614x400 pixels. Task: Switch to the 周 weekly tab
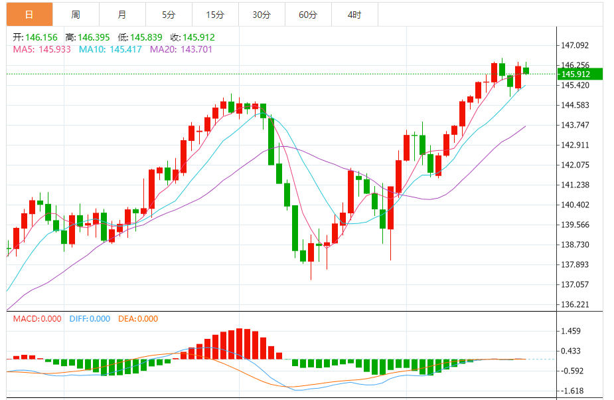76,15
